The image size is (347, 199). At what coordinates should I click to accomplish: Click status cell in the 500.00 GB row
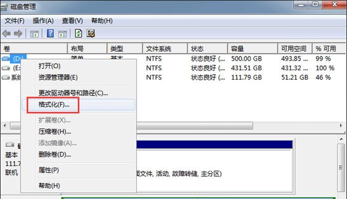pyautogui.click(x=208, y=59)
